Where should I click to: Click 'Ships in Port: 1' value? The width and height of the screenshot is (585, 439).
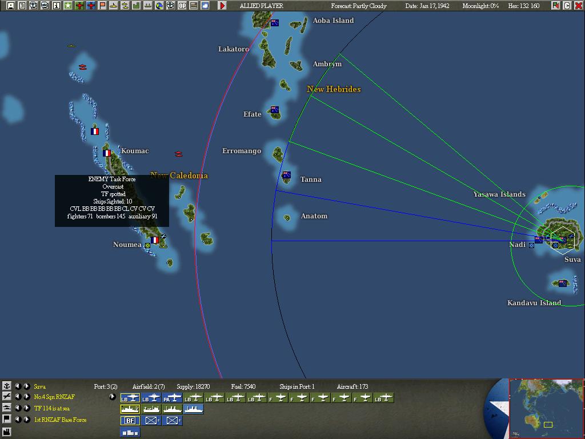297,386
